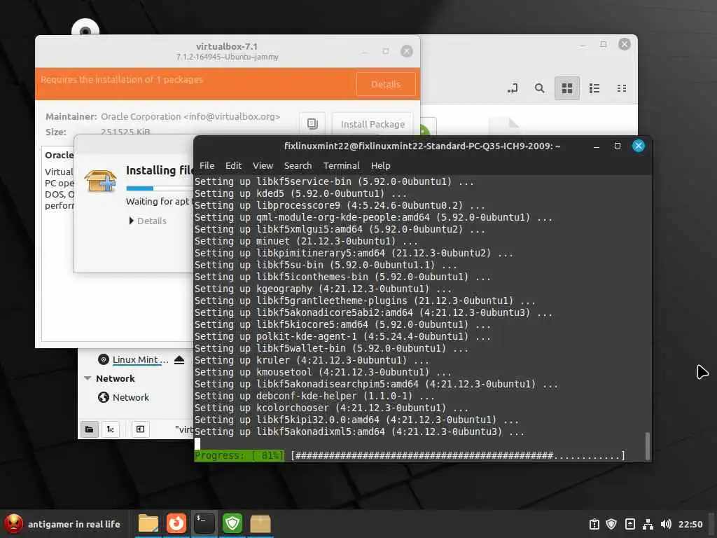Close the file manager window
Image resolution: width=717 pixels, height=538 pixels.
coord(624,44)
